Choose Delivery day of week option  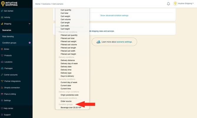69,63
